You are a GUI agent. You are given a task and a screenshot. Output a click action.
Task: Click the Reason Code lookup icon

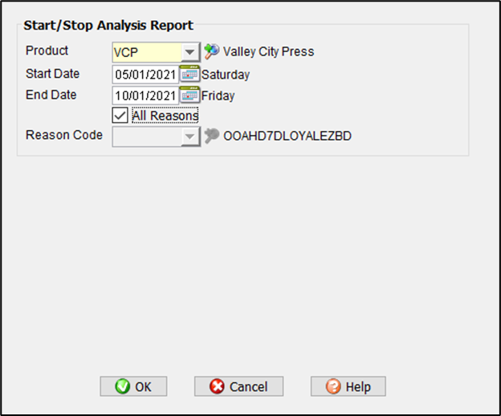coord(211,137)
